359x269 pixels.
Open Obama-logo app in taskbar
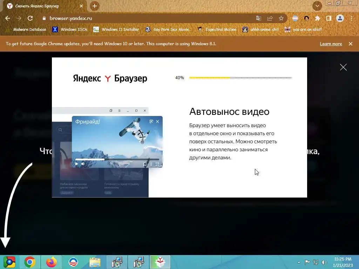coord(73,262)
